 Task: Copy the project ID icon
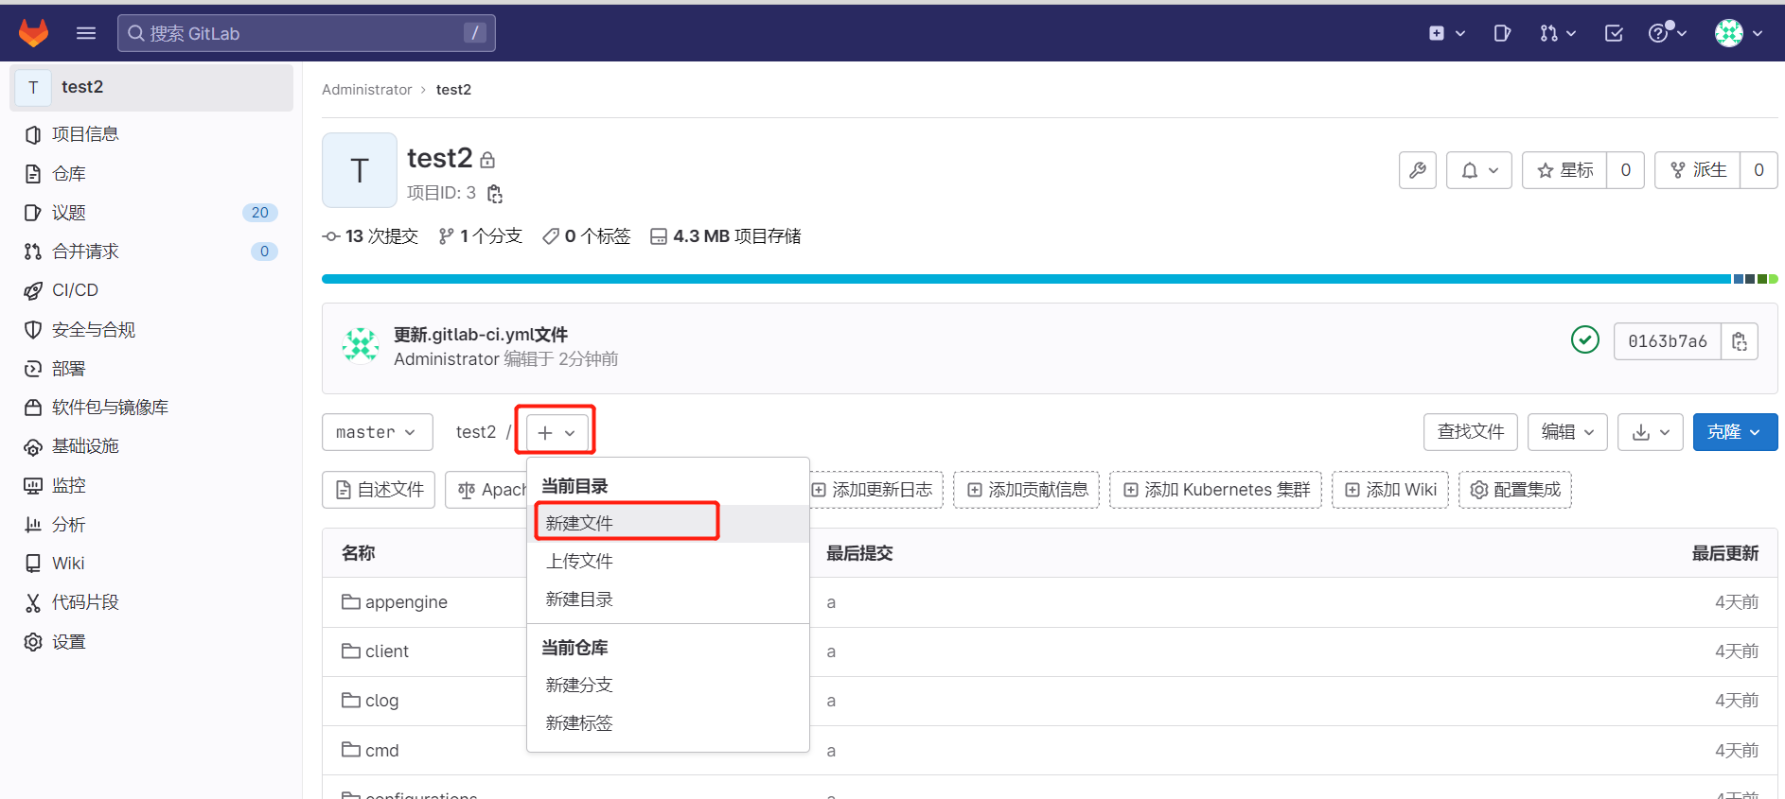coord(494,194)
